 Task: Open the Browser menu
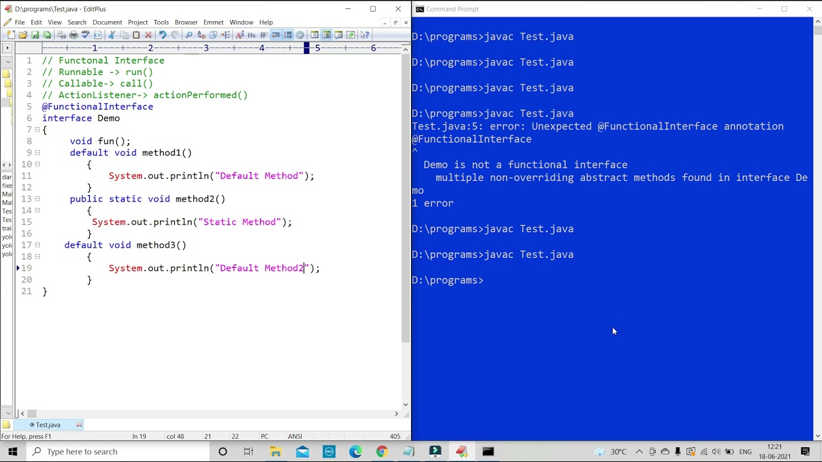point(186,22)
